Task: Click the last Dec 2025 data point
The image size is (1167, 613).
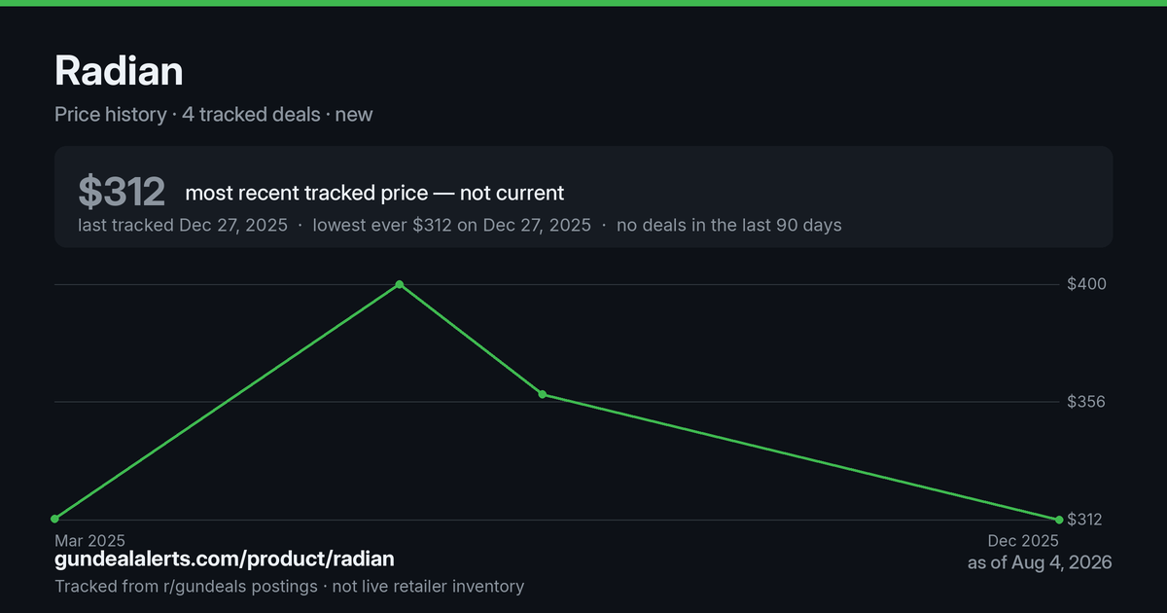Action: 1058,519
